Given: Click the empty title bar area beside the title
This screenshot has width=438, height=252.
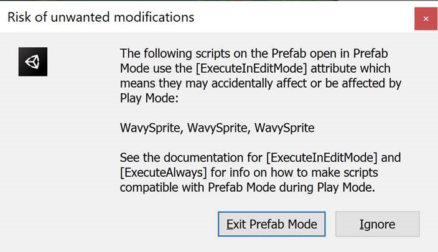Looking at the screenshot, I should [304, 17].
